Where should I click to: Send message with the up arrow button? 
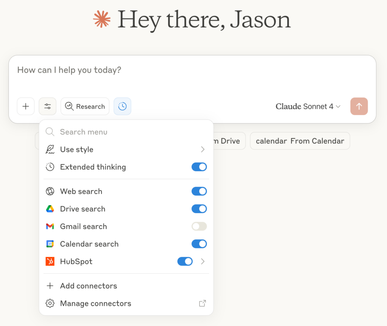359,106
